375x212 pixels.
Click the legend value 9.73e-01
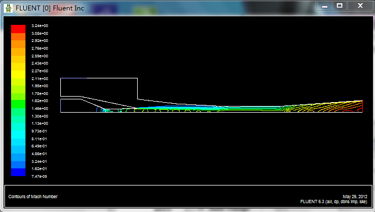pyautogui.click(x=39, y=131)
